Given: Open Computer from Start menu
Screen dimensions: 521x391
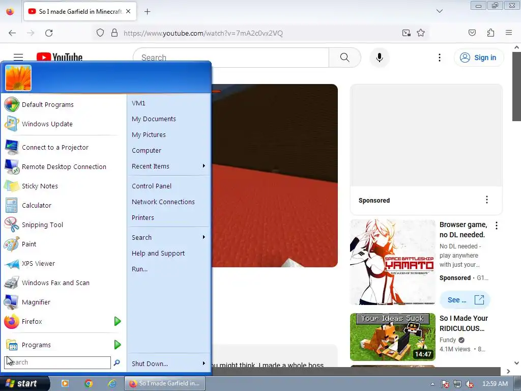Looking at the screenshot, I should coord(146,150).
